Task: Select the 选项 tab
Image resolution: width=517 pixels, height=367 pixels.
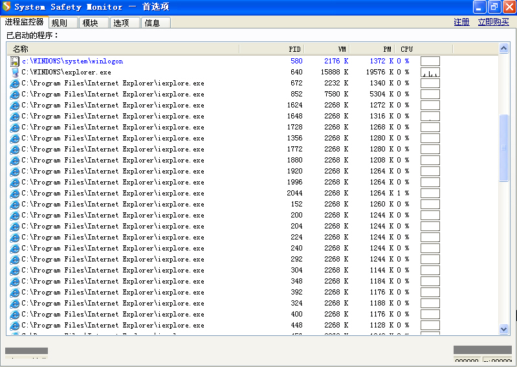Action: tap(122, 23)
